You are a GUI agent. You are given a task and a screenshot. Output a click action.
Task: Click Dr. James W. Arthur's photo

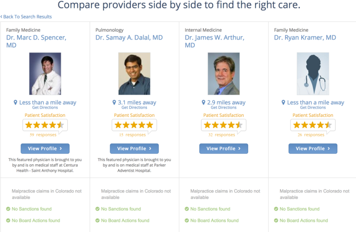point(223,74)
